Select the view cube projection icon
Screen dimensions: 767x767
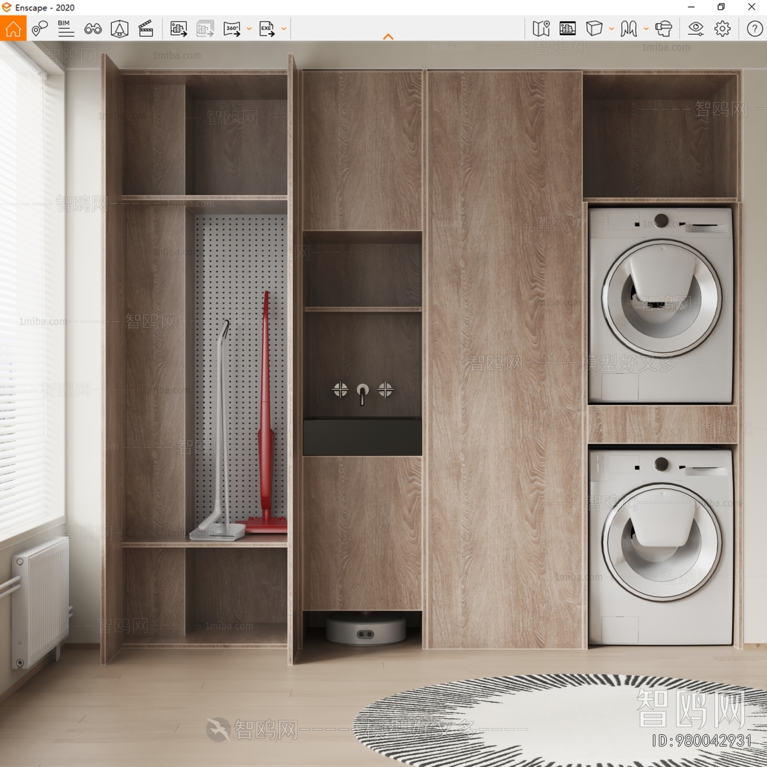click(594, 29)
